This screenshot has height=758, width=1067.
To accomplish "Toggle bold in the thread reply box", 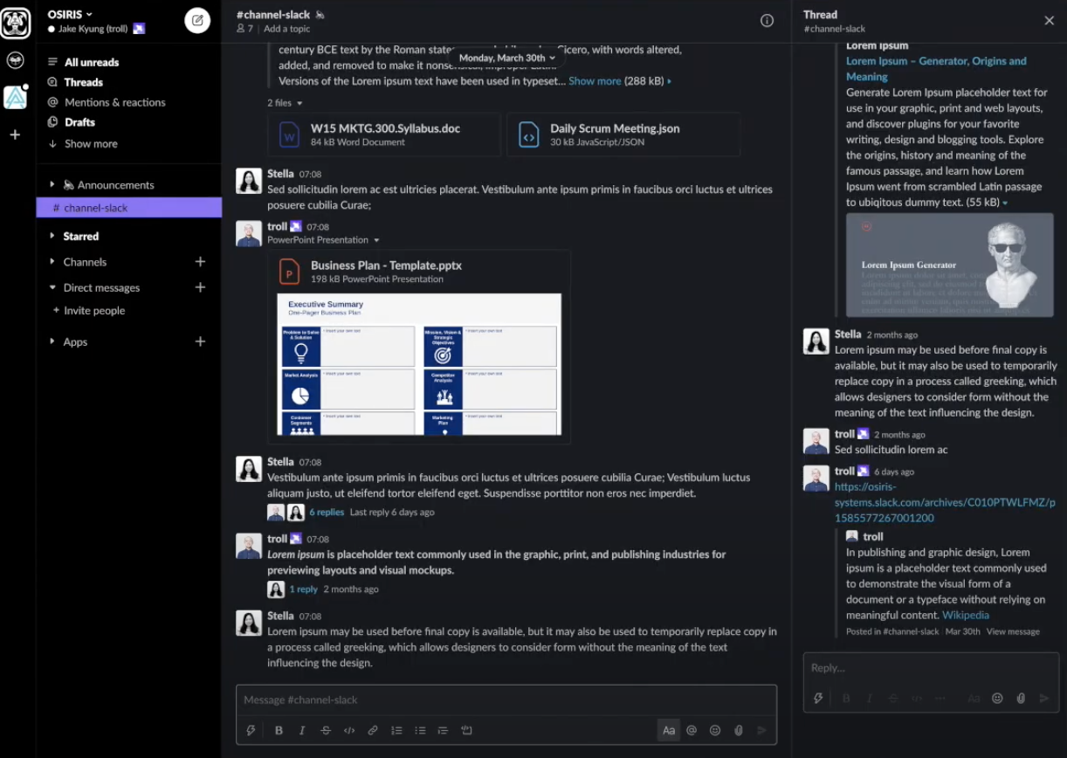I will (846, 699).
